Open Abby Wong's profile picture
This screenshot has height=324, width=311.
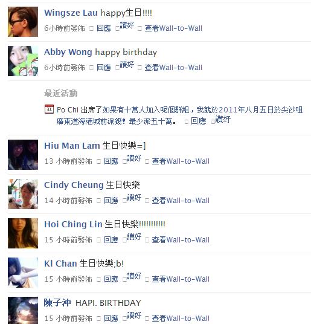[x=23, y=61]
